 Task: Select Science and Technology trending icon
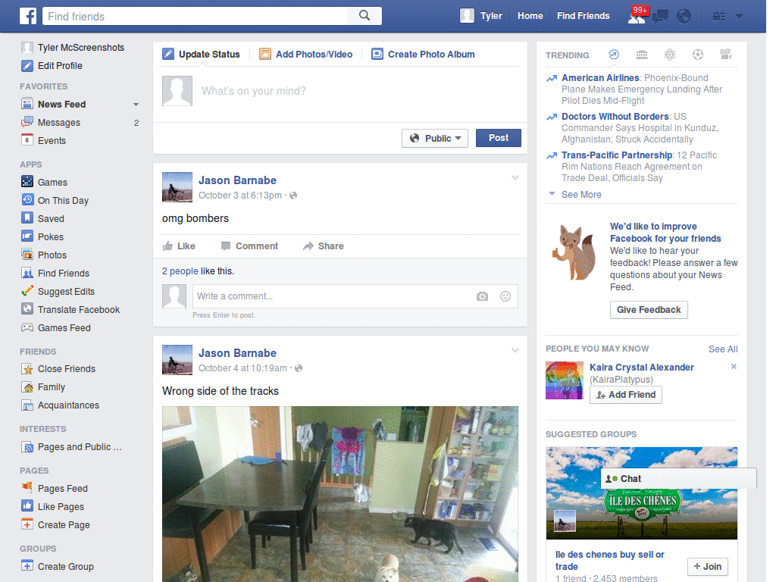670,55
